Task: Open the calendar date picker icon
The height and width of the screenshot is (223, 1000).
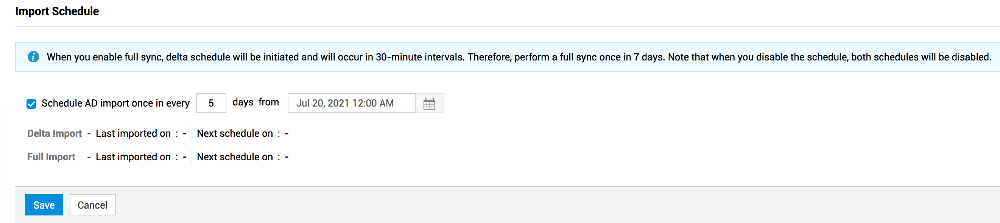Action: pos(429,104)
